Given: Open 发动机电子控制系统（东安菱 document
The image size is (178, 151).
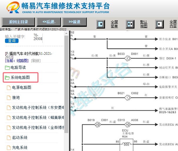Looking at the screenshot, I should 38,107.
